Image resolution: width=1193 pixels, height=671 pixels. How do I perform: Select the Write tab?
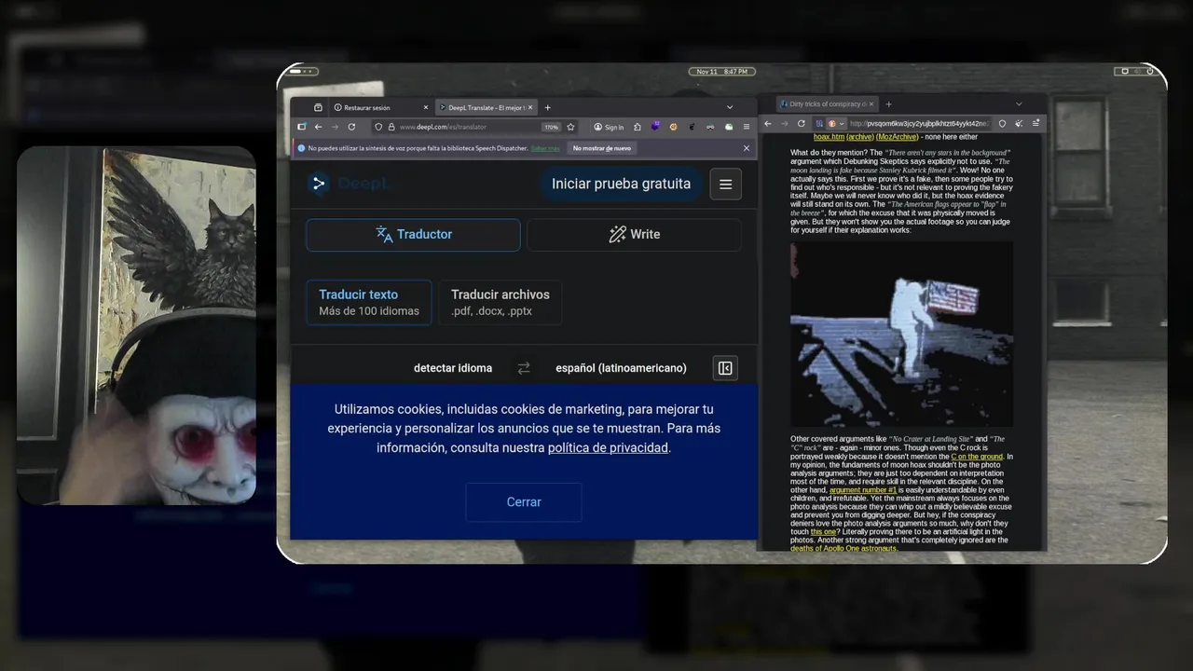tap(634, 235)
